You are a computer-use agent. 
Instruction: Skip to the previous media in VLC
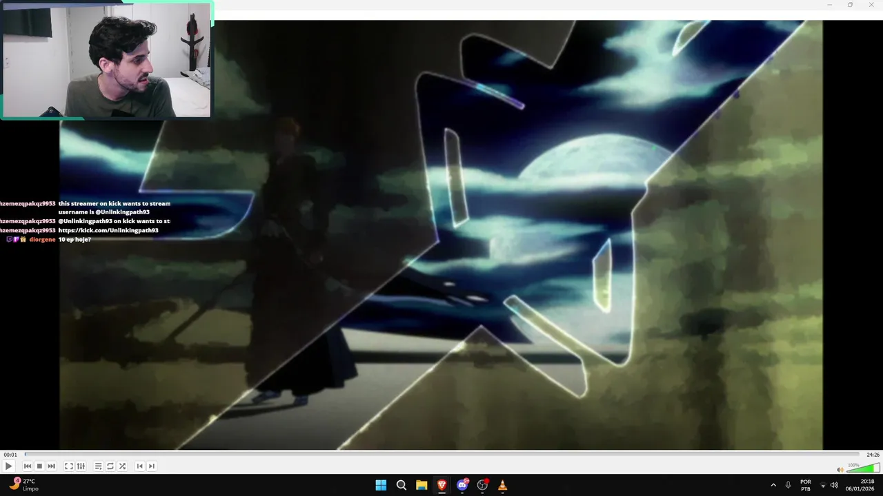click(28, 466)
